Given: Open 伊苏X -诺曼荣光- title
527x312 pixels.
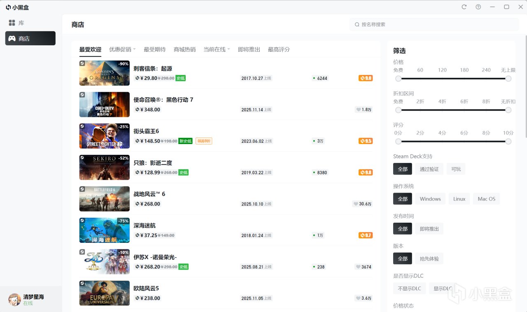Looking at the screenshot, I should [x=155, y=257].
